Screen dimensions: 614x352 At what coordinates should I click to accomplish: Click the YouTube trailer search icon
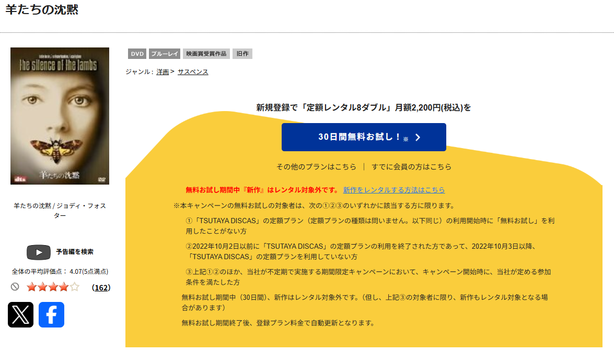pos(38,252)
